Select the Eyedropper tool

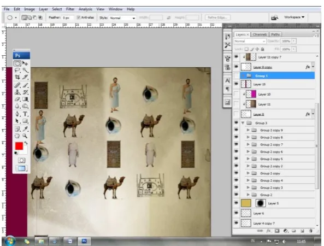pos(25,129)
